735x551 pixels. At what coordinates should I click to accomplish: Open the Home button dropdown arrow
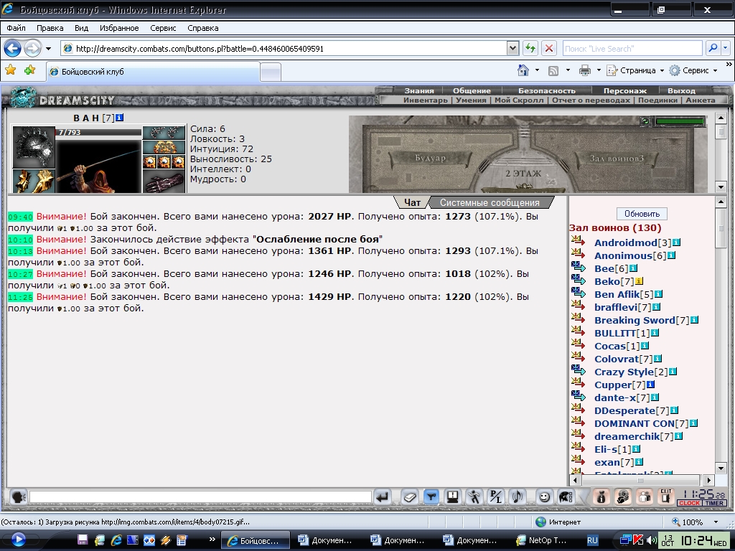(x=537, y=70)
